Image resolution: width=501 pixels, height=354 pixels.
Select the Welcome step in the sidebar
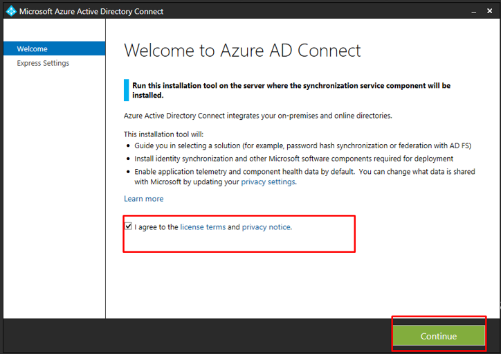[x=33, y=49]
